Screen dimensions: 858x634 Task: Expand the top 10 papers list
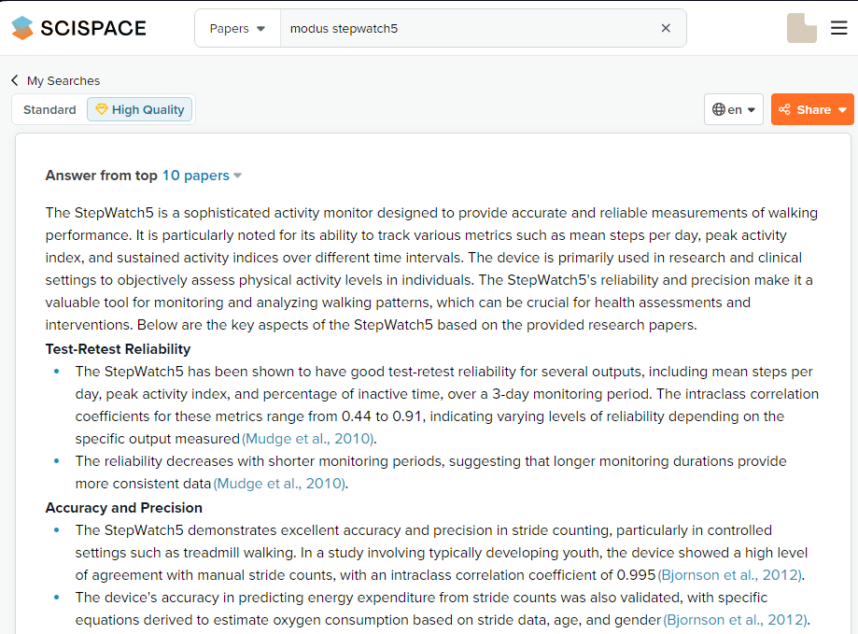(202, 176)
